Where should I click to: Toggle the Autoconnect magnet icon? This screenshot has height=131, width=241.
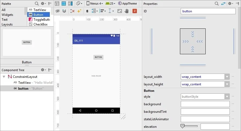pos(64,11)
